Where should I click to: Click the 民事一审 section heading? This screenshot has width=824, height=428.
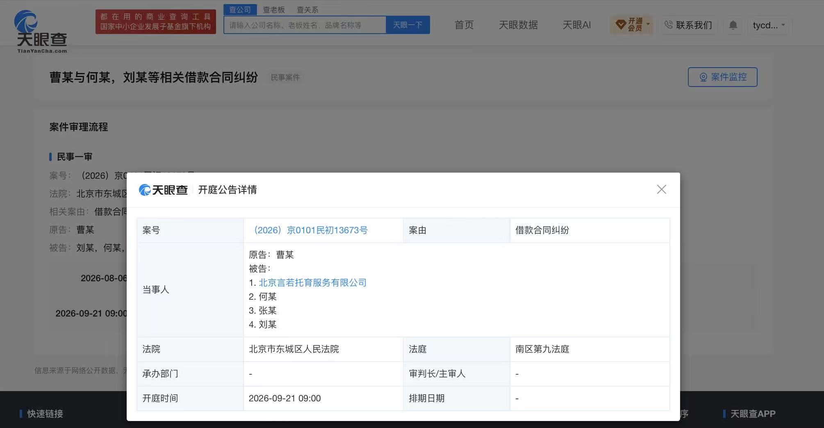coord(74,157)
